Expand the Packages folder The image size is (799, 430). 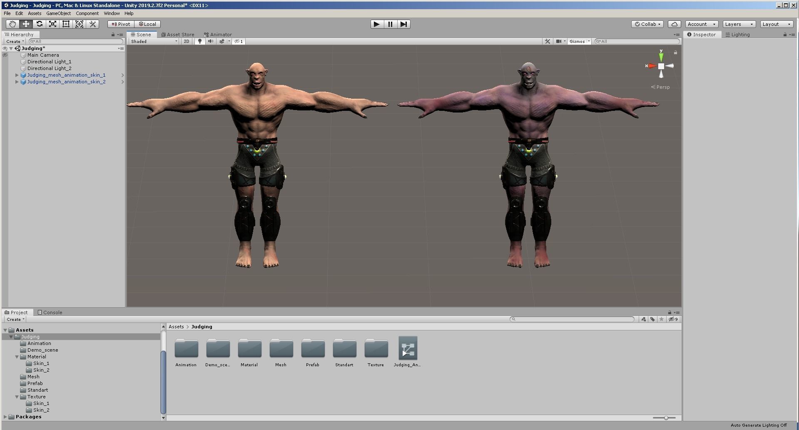5,417
